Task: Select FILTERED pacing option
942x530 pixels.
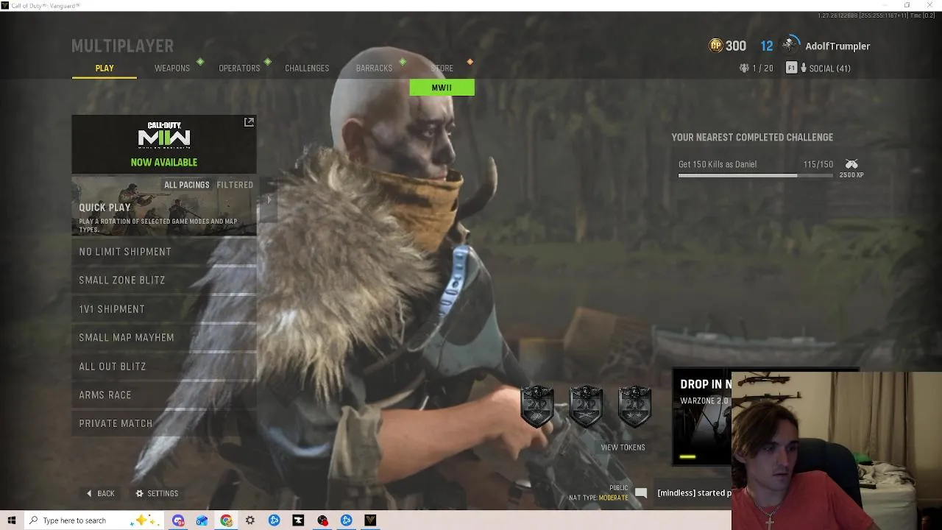Action: (235, 185)
